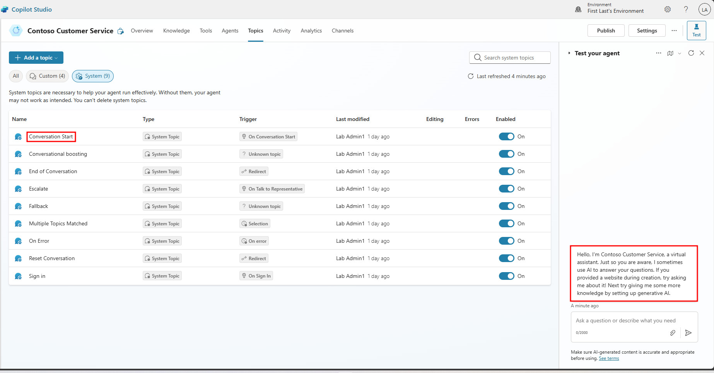Click the Escalate topic icon

coord(18,189)
